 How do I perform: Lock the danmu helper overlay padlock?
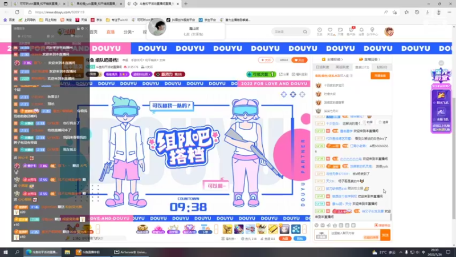click(x=78, y=29)
